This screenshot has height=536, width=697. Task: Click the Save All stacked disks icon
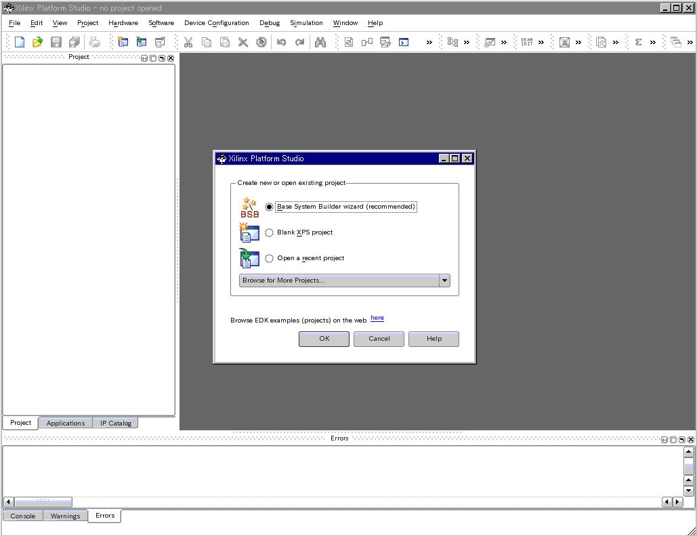pyautogui.click(x=75, y=42)
